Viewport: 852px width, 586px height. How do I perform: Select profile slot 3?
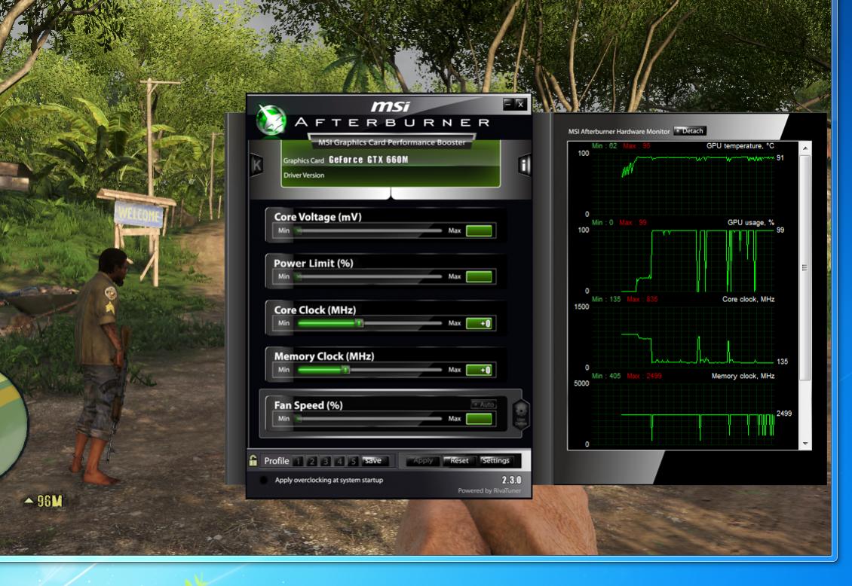pos(326,461)
